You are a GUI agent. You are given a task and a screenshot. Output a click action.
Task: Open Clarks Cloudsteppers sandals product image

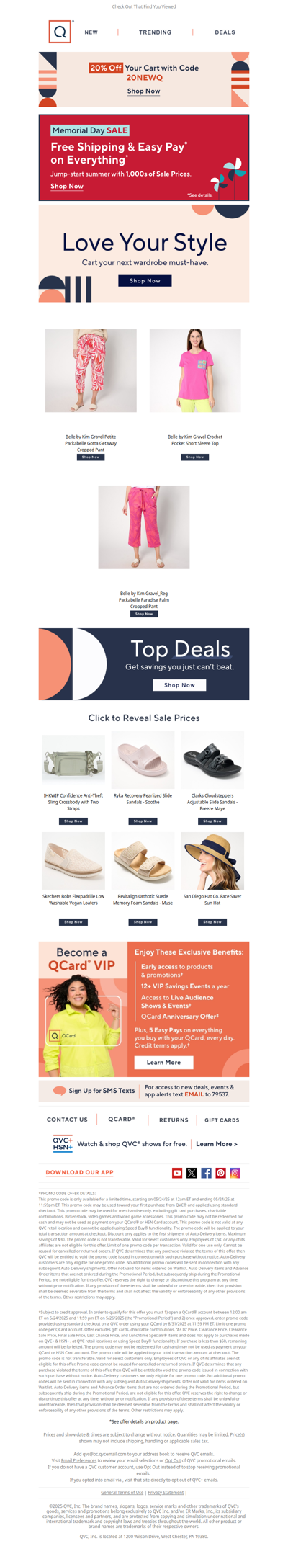(212, 760)
